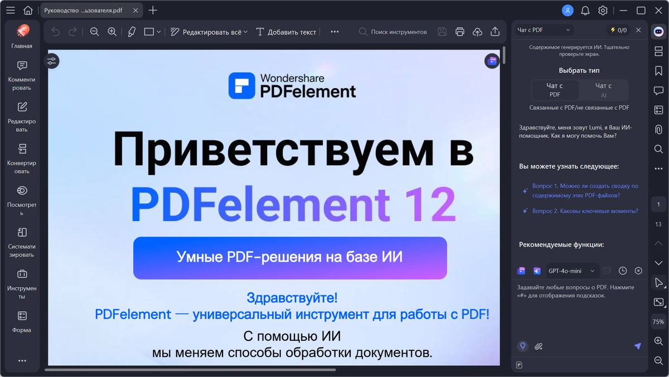Share the document via export icon
Viewport: 669px width, 377px height.
[x=495, y=32]
